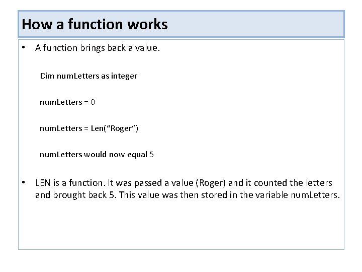Screen dimensions: 362x272
Task: Click the "num.Letters would now equal 5" line
Action: [97, 155]
